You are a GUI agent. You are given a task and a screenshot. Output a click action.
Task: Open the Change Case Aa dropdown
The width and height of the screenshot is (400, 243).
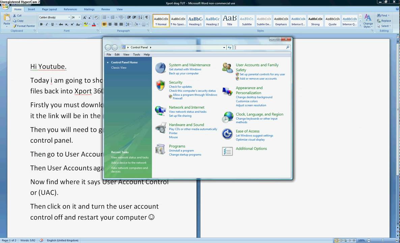click(79, 24)
